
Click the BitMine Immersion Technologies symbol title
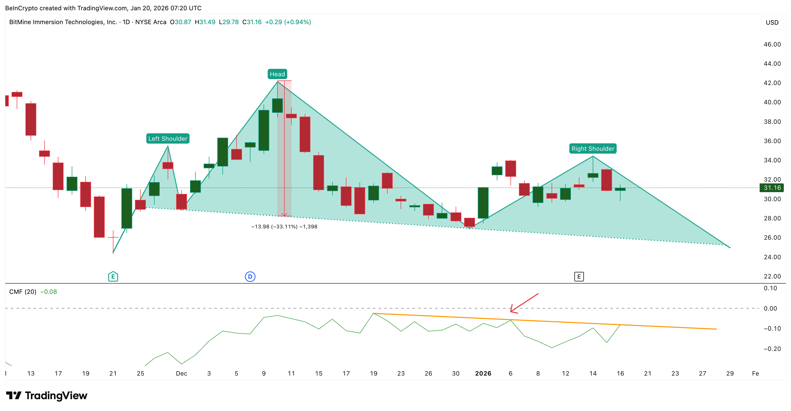pos(63,22)
